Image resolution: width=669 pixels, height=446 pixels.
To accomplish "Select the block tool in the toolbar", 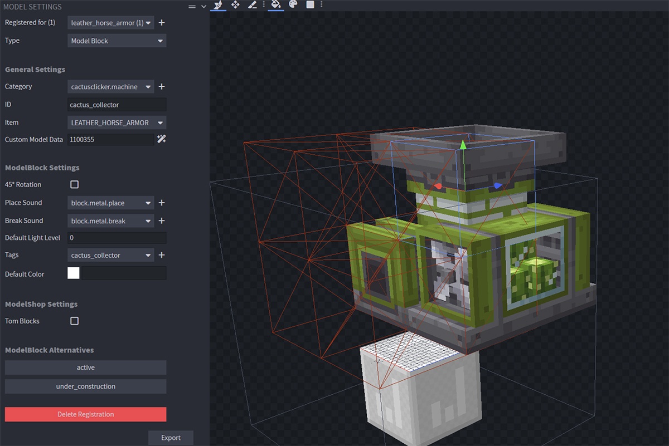I will 309,5.
